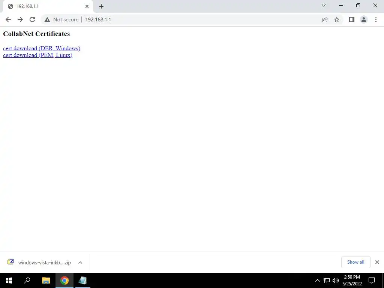Screen dimensions: 384x288
Task: Go forward to the next page
Action: [20, 19]
